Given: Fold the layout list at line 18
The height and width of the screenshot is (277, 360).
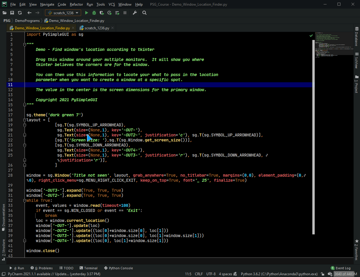Looking at the screenshot, I should pos(25,120).
